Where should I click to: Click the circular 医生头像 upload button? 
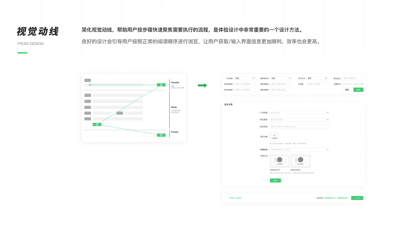(275, 136)
